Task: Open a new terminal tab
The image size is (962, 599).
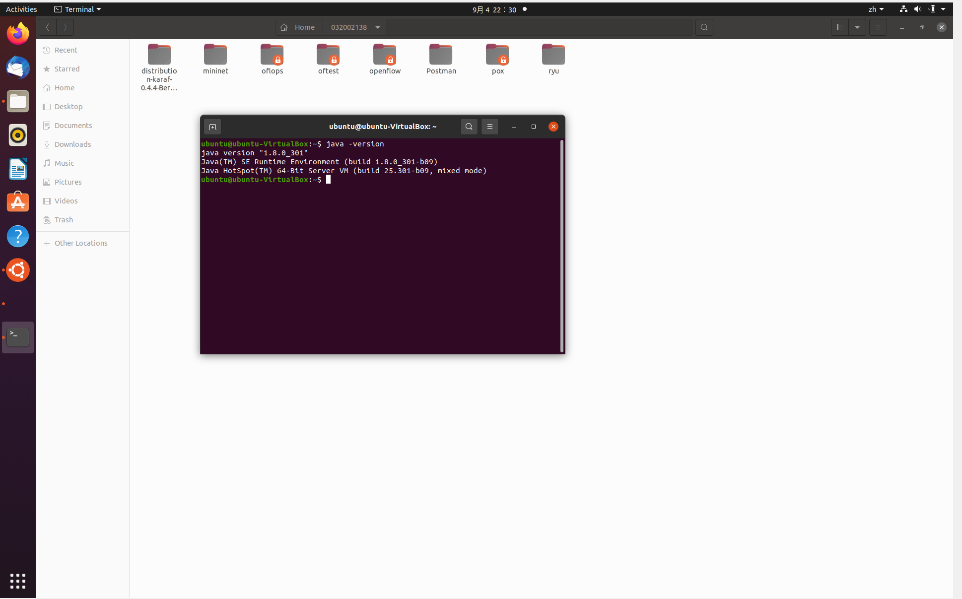Action: point(212,127)
